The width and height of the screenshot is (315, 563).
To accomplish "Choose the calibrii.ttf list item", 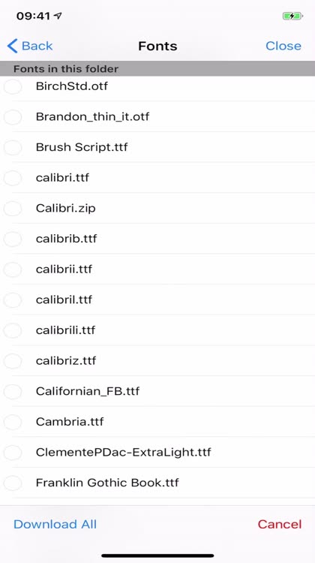I will [x=157, y=269].
